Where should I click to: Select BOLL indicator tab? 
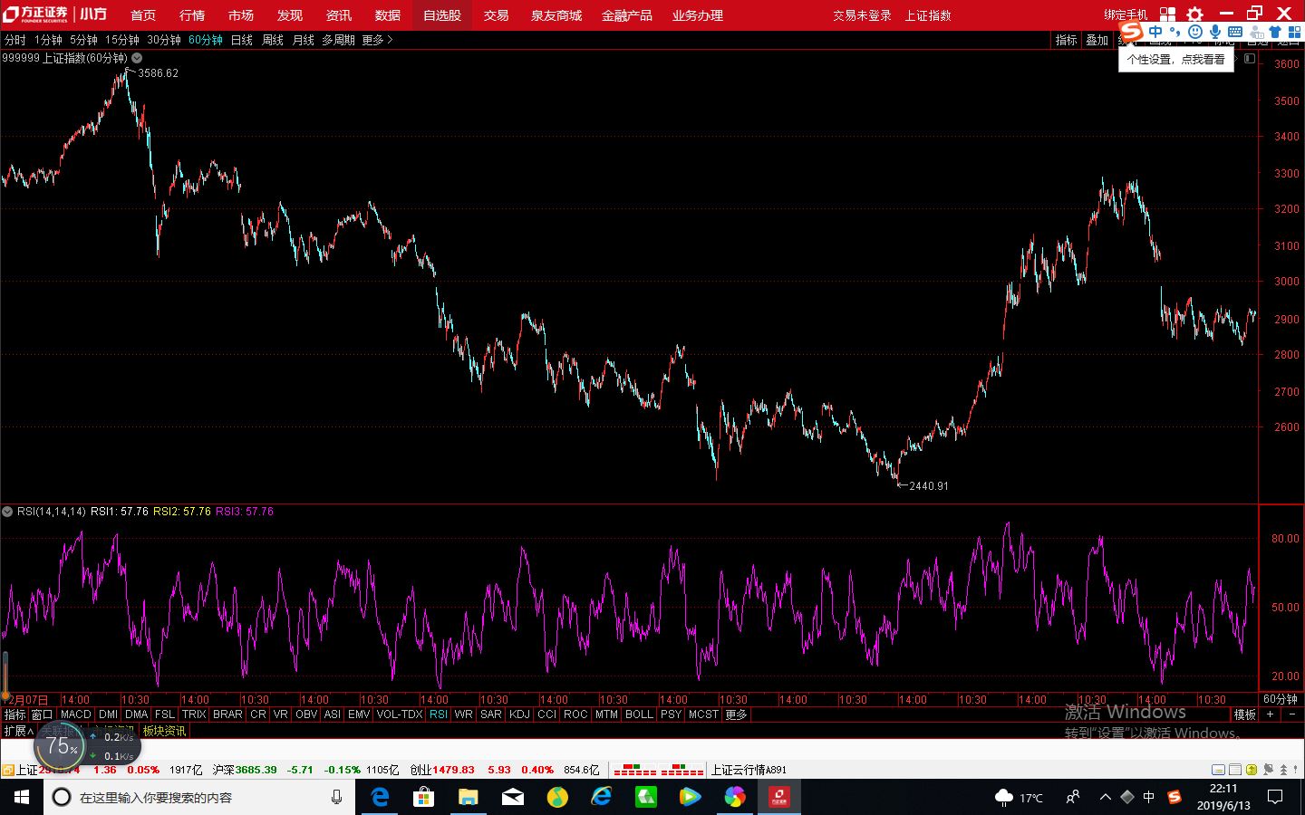pos(639,714)
